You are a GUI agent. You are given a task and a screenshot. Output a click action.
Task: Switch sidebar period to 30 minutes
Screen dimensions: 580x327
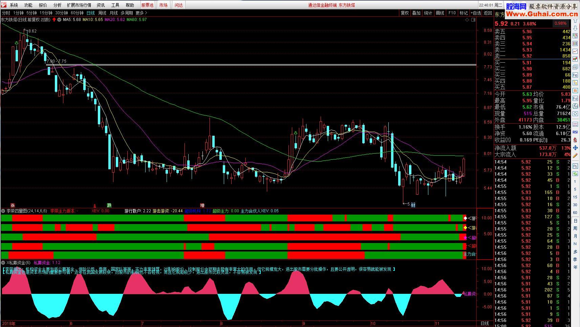tap(575, 205)
